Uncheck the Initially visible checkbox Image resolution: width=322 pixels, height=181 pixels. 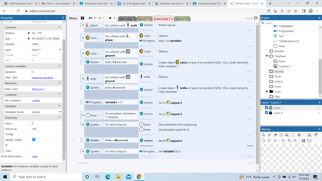34,140
